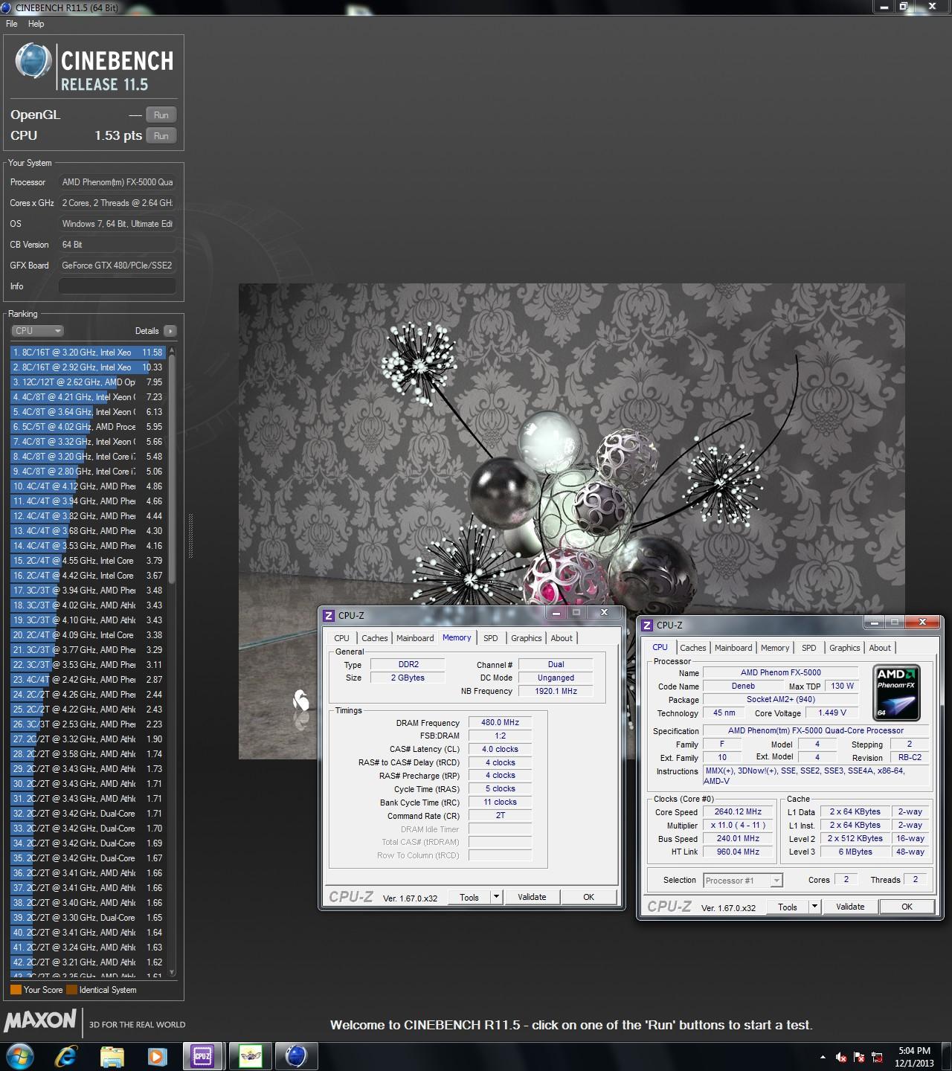
Task: Open Tools dropdown arrow in right CPU-Z window
Action: click(x=815, y=907)
